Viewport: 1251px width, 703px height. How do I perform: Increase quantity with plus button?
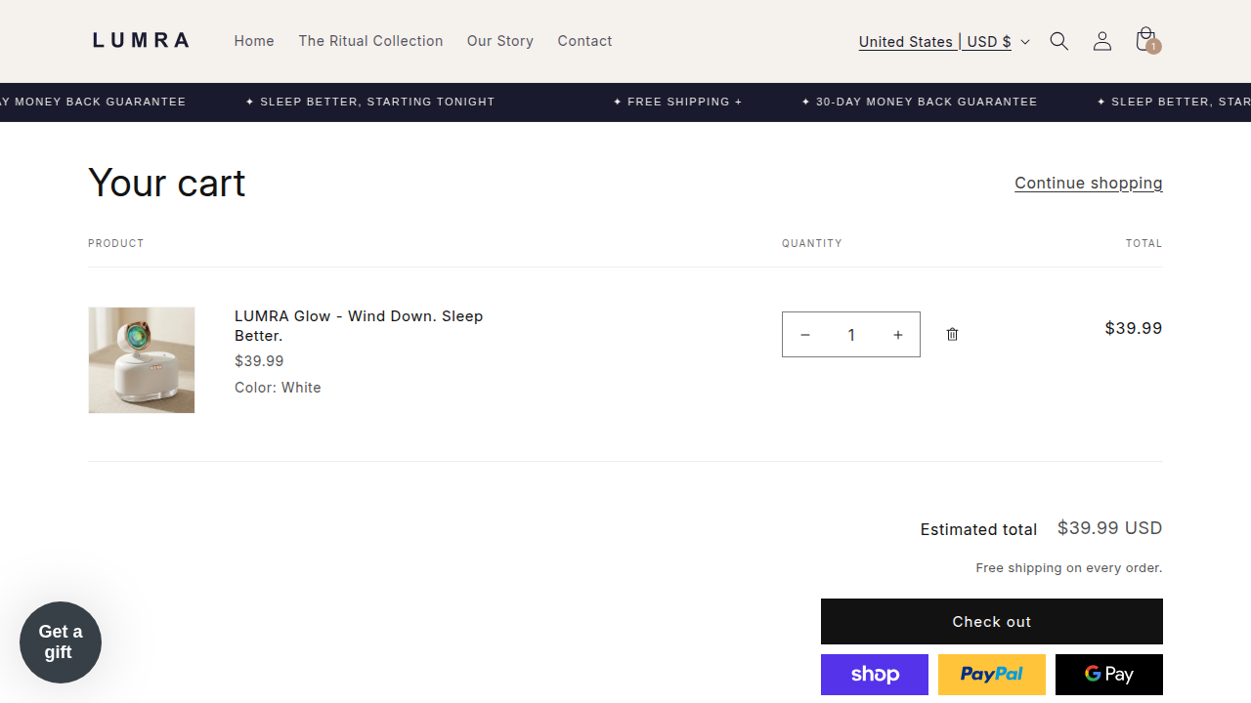pos(898,335)
